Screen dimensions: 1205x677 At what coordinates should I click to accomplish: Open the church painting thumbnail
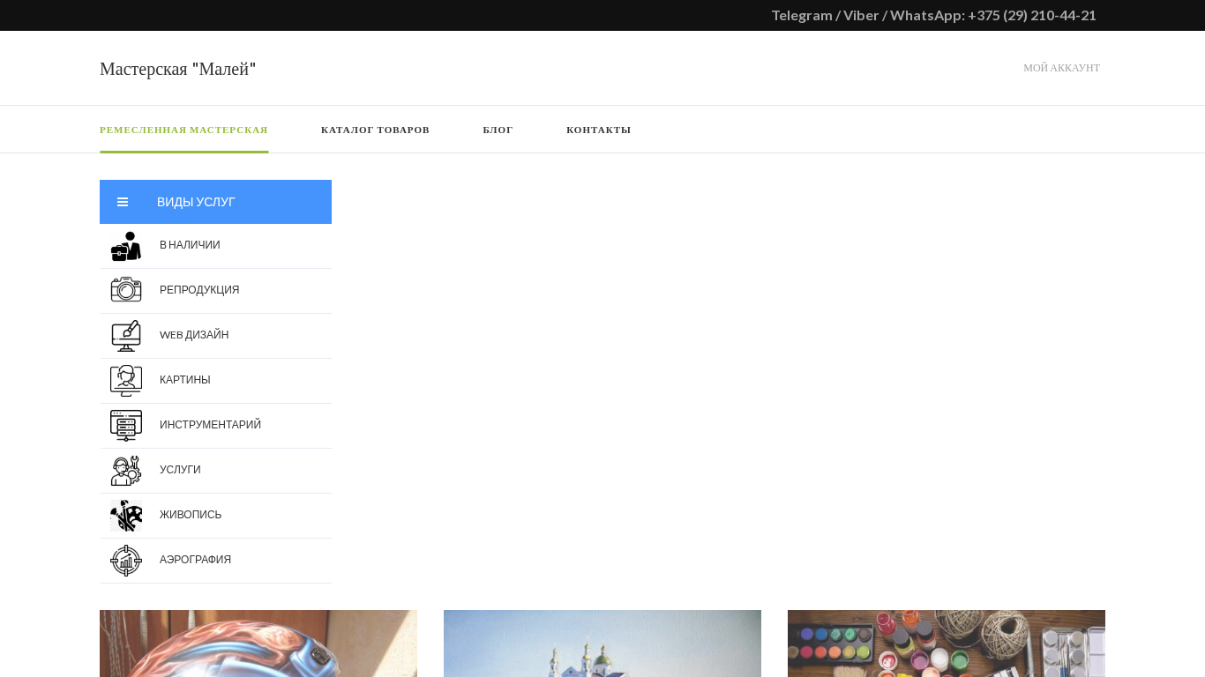click(x=602, y=644)
